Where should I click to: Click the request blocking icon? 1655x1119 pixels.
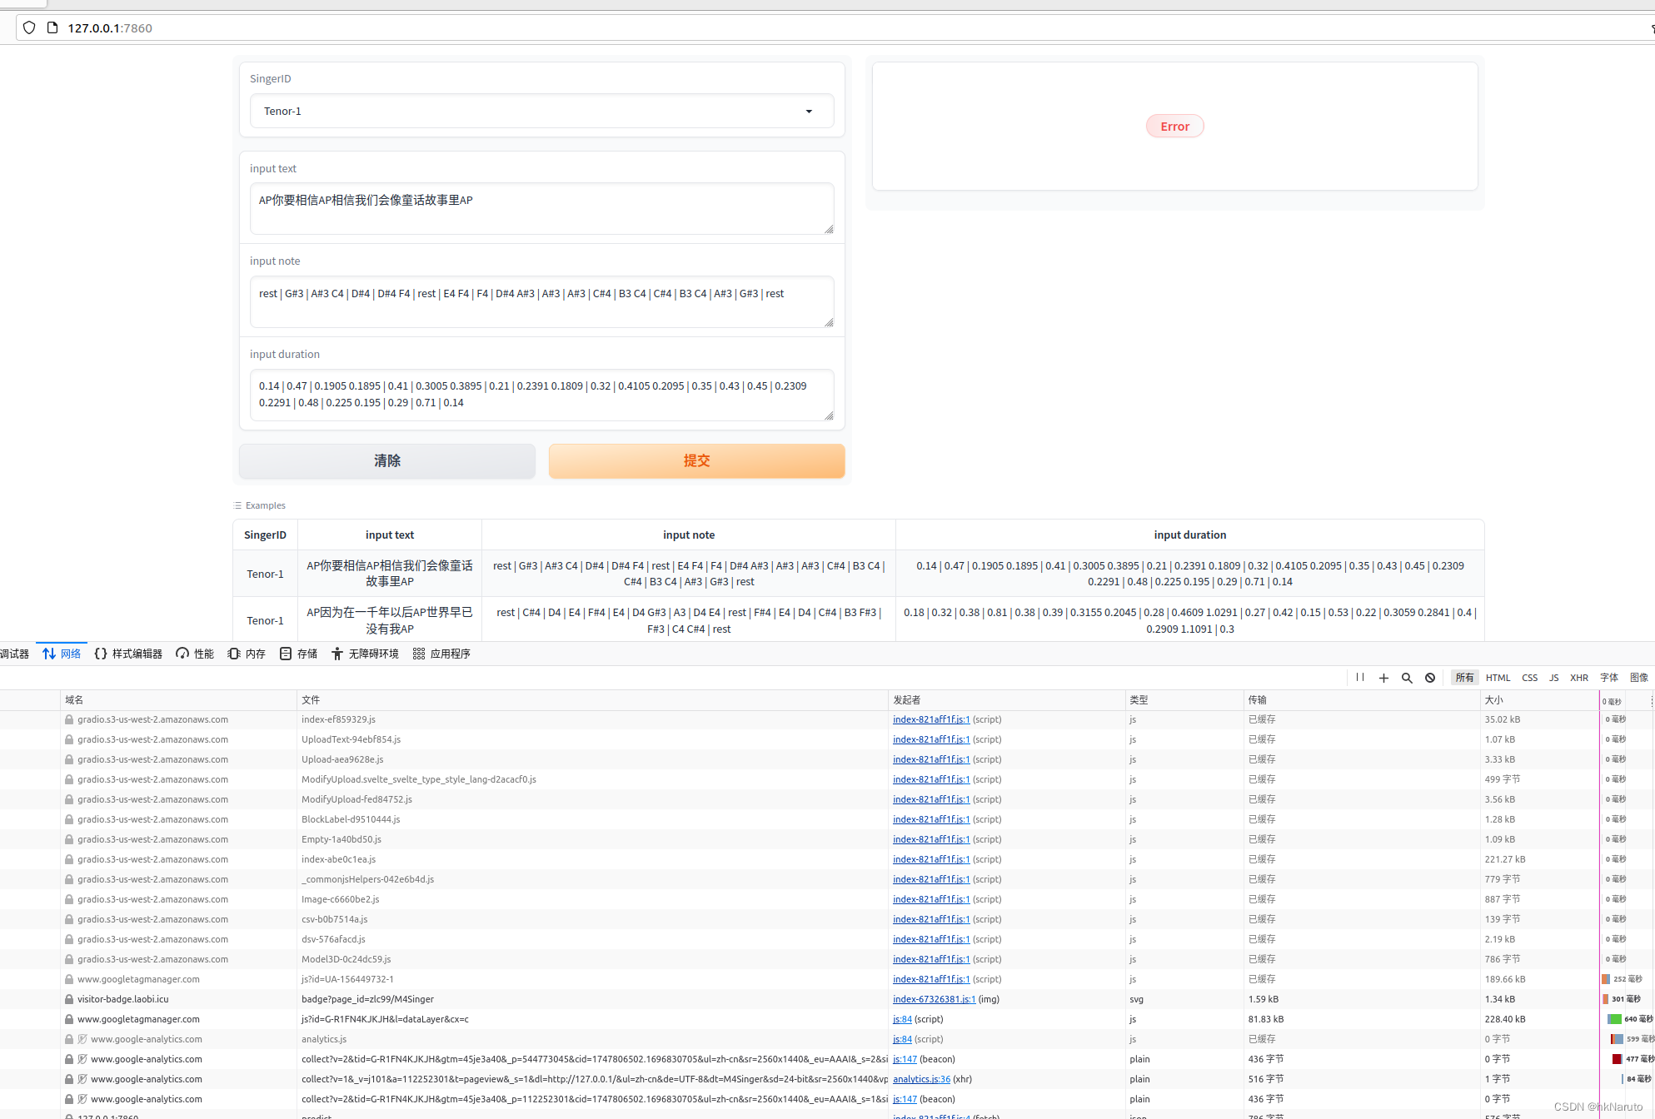click(x=1430, y=678)
